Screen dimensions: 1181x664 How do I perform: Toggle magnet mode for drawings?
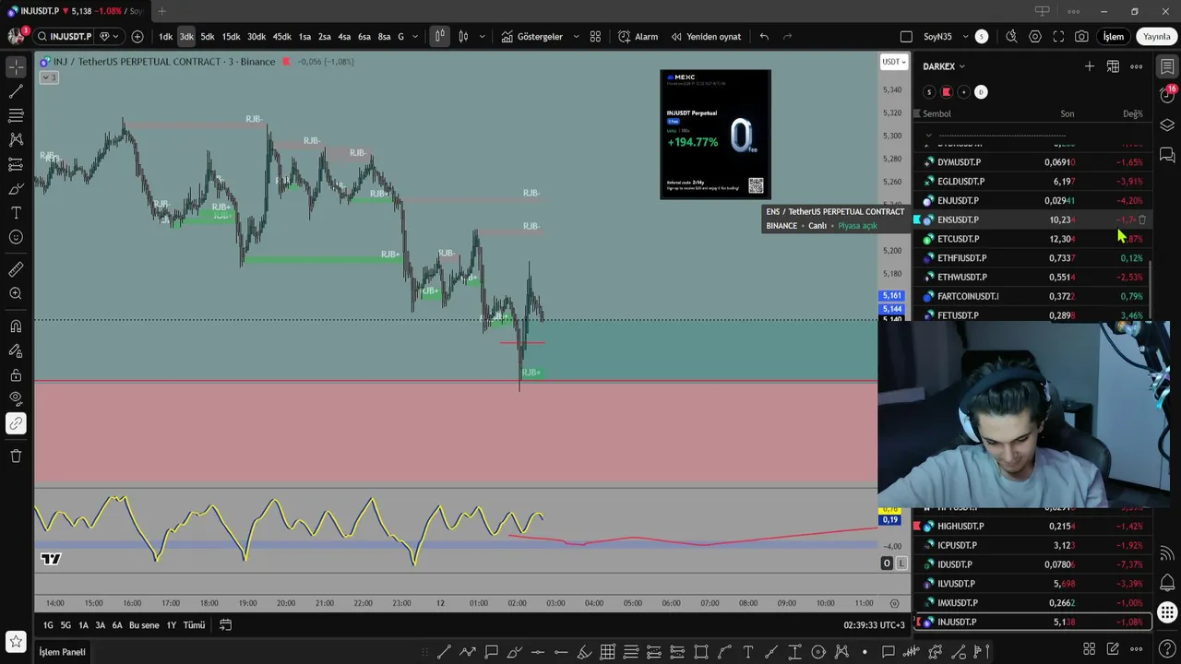coord(16,326)
